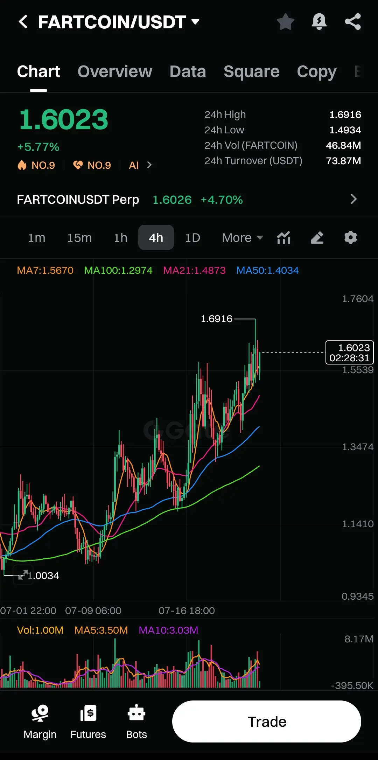The height and width of the screenshot is (760, 378).
Task: Go back using the left arrow
Action: click(23, 22)
